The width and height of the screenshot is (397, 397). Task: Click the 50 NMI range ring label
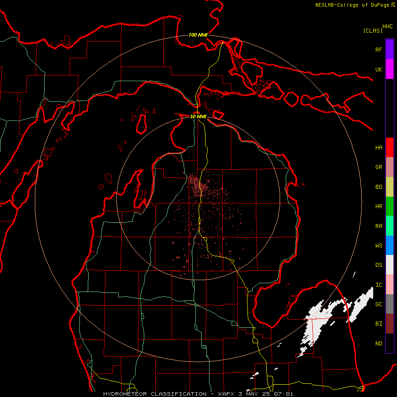pyautogui.click(x=198, y=116)
